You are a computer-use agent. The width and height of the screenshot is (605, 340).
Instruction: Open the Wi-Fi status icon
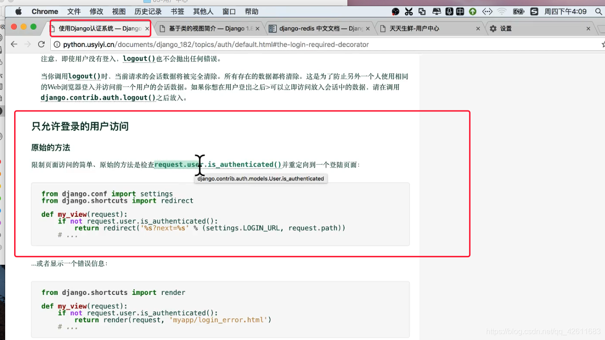pyautogui.click(x=502, y=11)
